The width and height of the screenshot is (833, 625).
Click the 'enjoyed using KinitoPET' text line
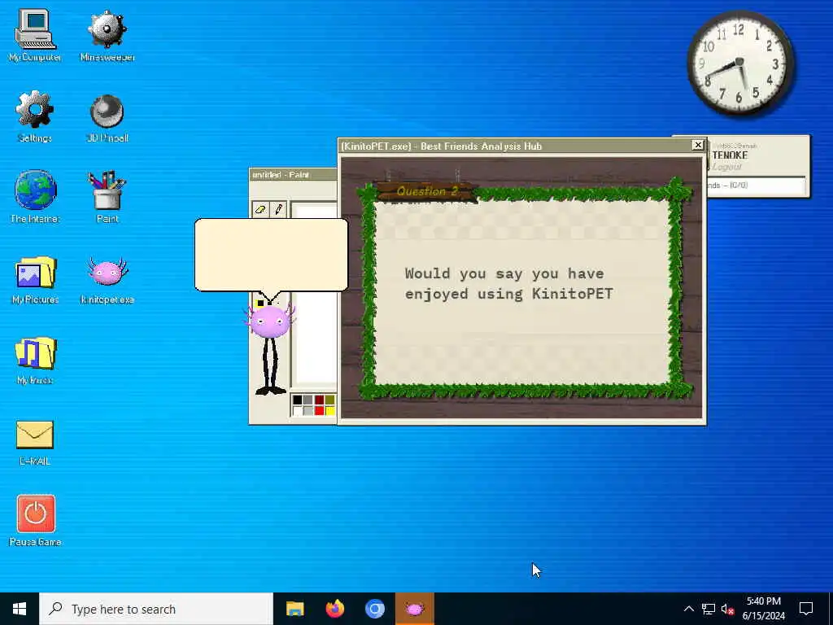pyautogui.click(x=509, y=294)
